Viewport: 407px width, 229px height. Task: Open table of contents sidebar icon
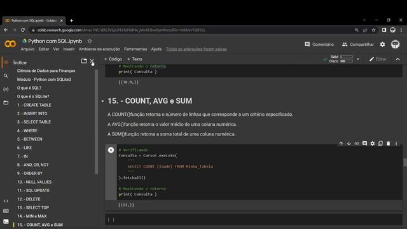pyautogui.click(x=6, y=62)
